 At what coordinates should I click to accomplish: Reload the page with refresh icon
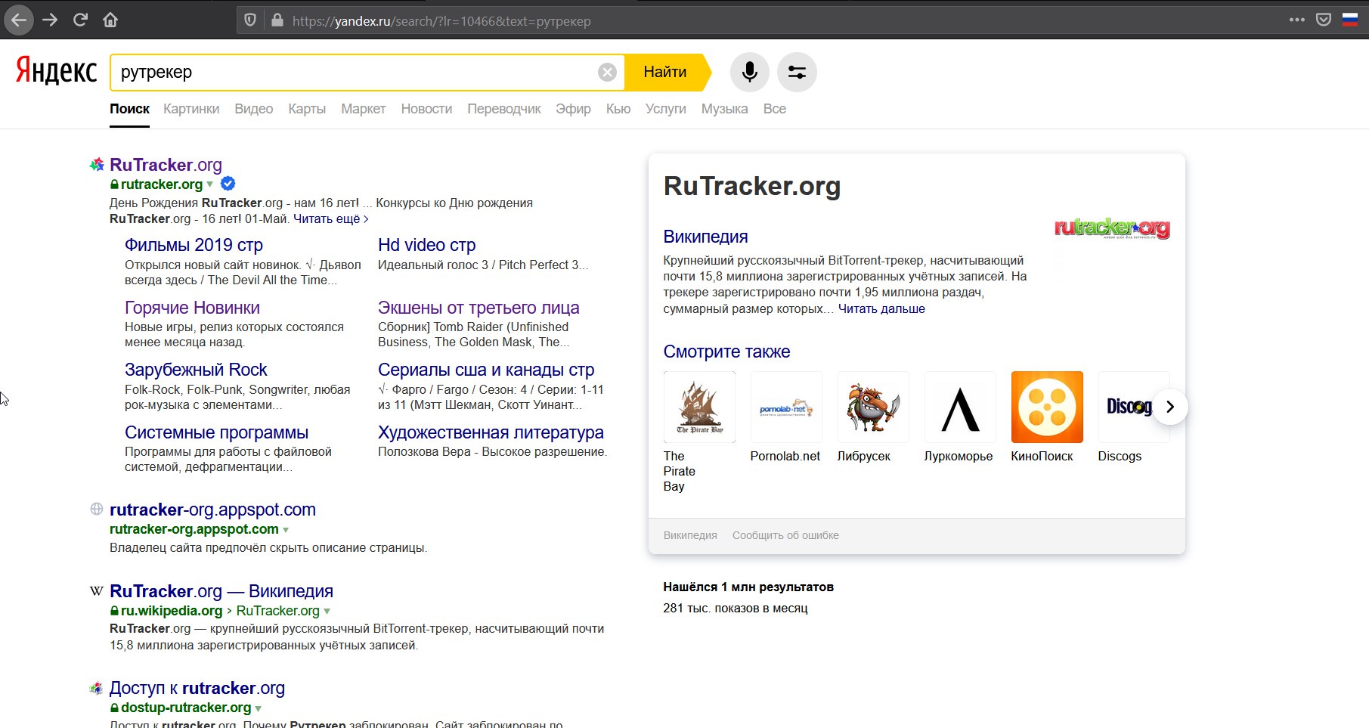tap(80, 20)
